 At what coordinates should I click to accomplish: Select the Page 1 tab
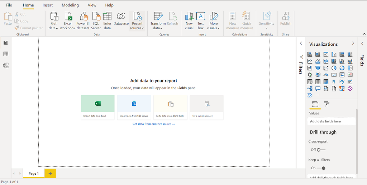pyautogui.click(x=33, y=173)
